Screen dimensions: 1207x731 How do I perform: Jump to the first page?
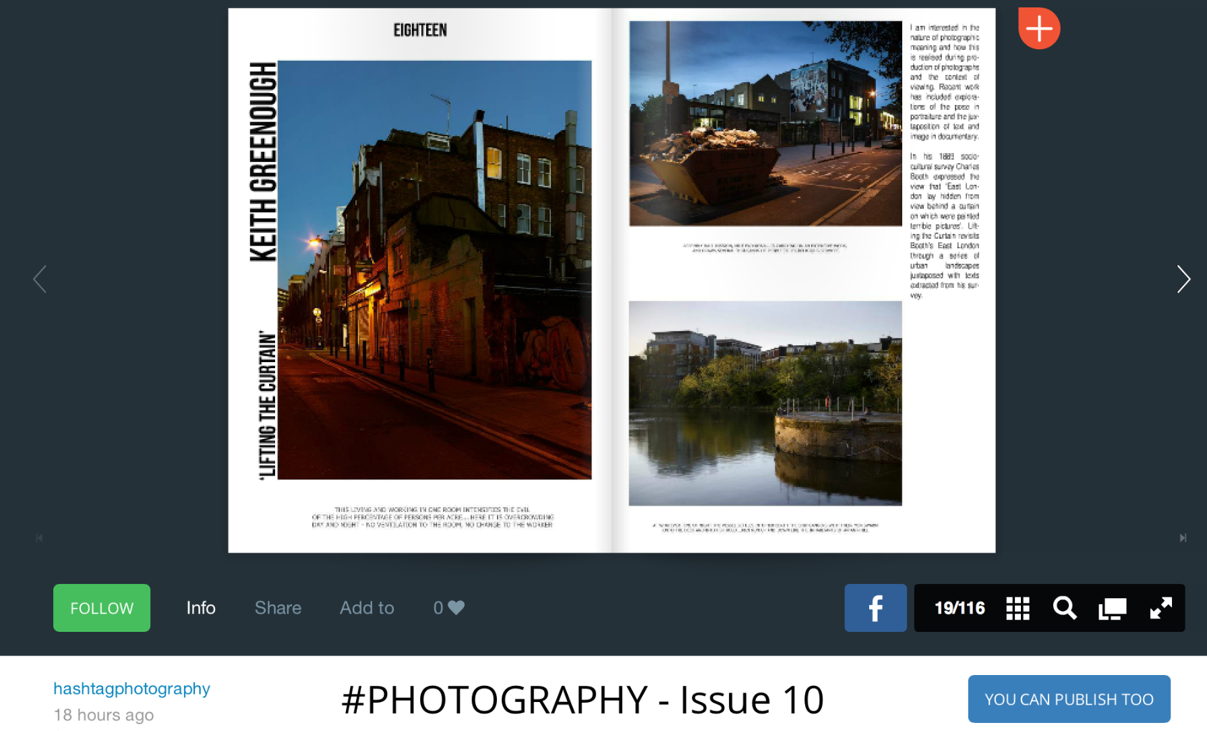click(39, 537)
